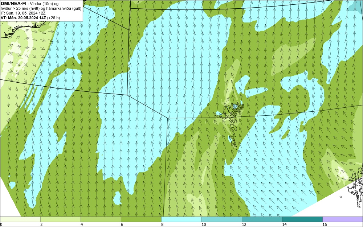Click the 2–4 m/s light green legend swatch
This screenshot has height=227, width=363.
point(60,219)
